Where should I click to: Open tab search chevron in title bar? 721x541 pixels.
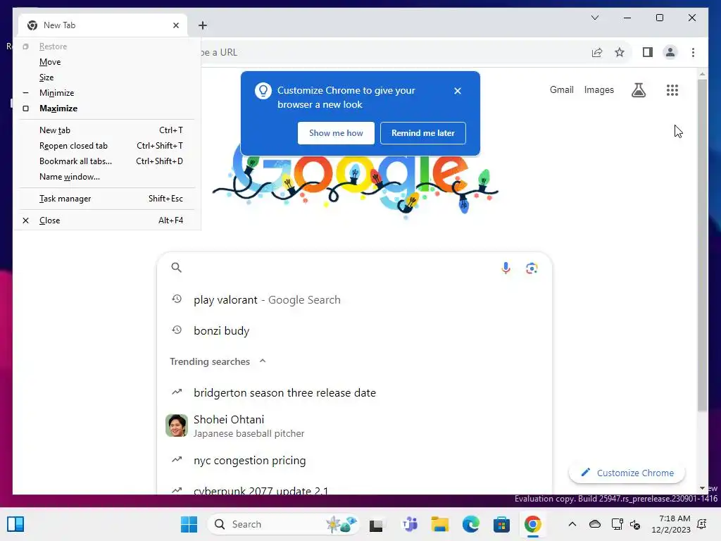pos(594,18)
